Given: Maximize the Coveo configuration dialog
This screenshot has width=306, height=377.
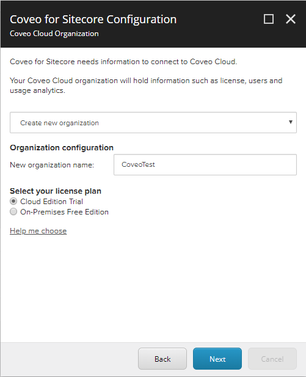Looking at the screenshot, I should click(x=269, y=19).
